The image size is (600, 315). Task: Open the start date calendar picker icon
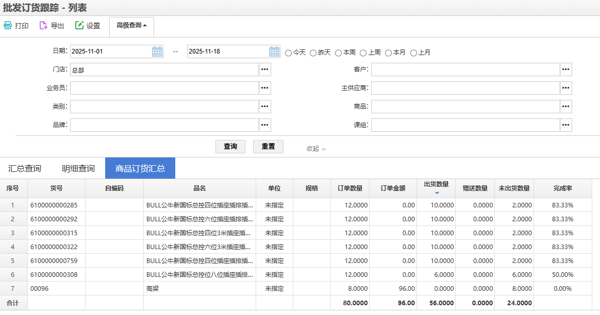pos(157,51)
